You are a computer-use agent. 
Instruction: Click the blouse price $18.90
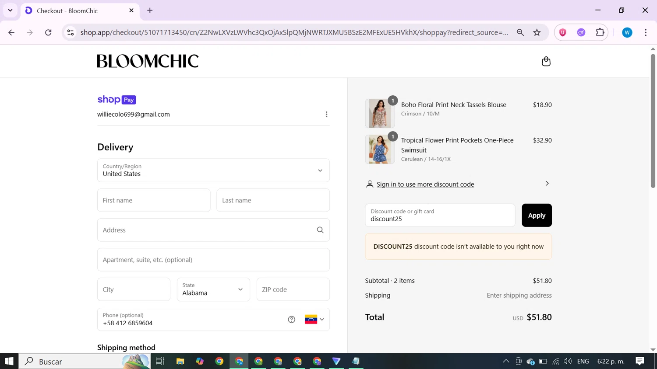pyautogui.click(x=542, y=105)
